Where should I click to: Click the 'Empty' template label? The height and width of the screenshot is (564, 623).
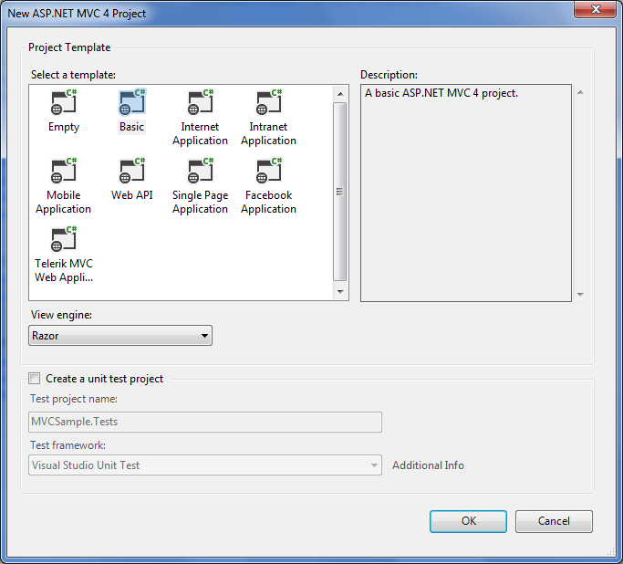tap(64, 127)
